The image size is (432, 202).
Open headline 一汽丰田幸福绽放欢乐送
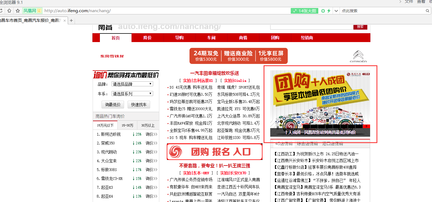214,73
